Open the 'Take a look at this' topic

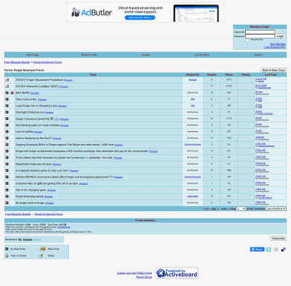26,100
